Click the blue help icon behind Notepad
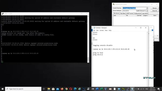 pyautogui.click(x=152, y=30)
